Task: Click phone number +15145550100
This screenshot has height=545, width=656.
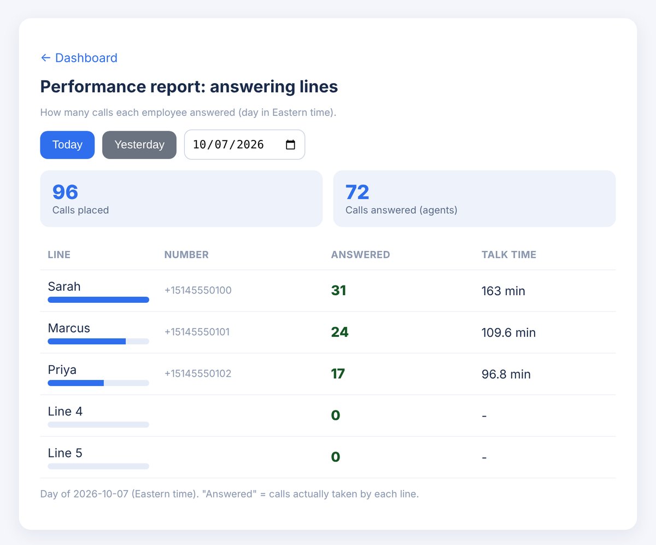Action: pyautogui.click(x=198, y=290)
